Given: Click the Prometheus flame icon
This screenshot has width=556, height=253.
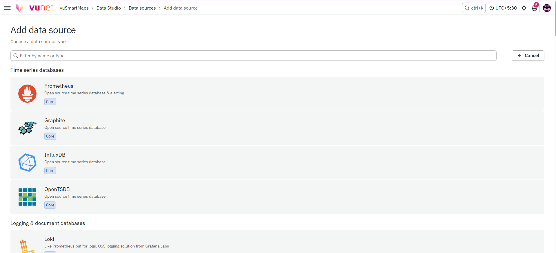Looking at the screenshot, I should click(x=28, y=93).
